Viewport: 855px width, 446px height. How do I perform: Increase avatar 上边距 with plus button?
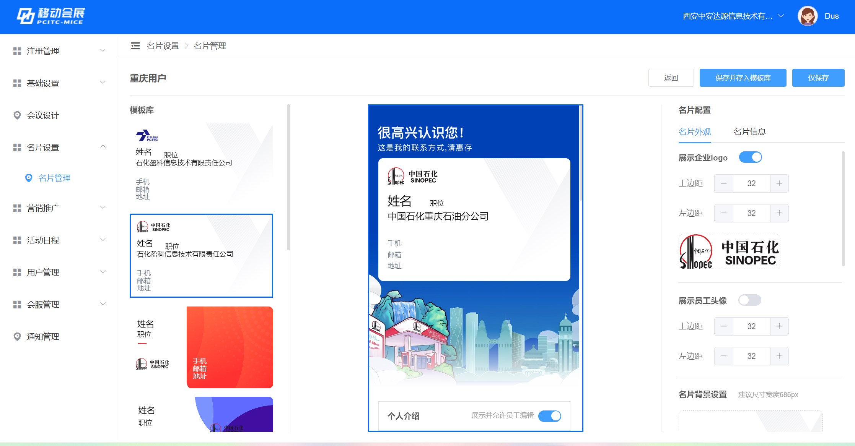(779, 326)
